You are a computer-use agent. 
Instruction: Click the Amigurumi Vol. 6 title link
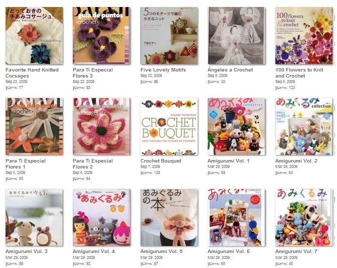[x=229, y=251]
